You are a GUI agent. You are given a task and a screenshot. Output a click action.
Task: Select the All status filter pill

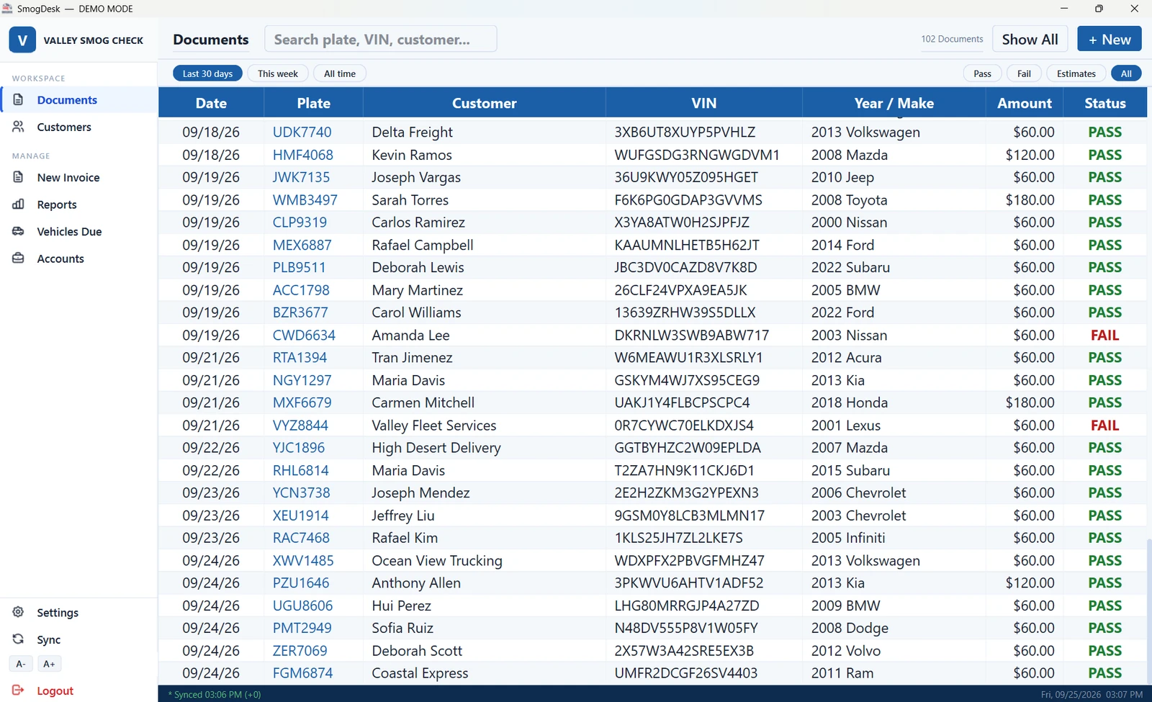[x=1126, y=73]
